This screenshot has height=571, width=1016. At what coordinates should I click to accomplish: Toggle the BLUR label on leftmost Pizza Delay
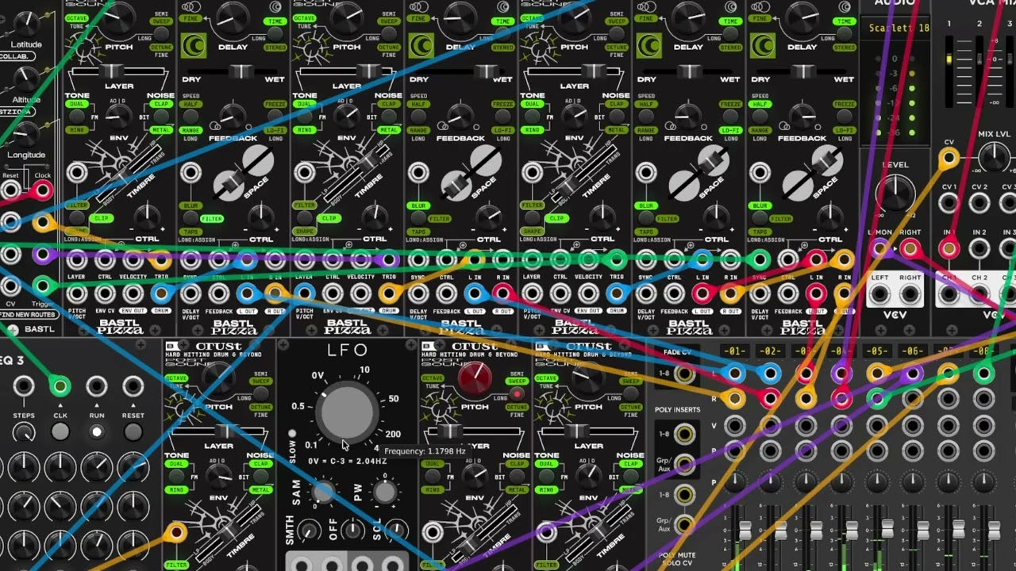190,205
